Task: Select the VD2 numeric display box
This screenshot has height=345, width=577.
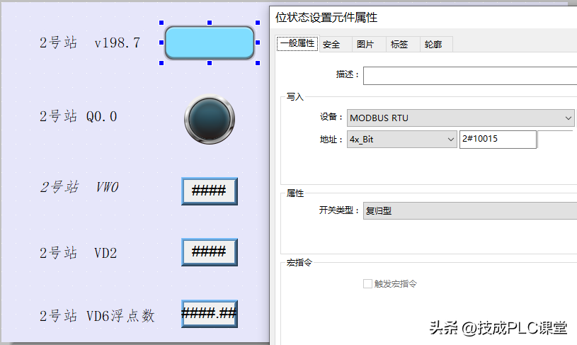Action: coord(210,251)
